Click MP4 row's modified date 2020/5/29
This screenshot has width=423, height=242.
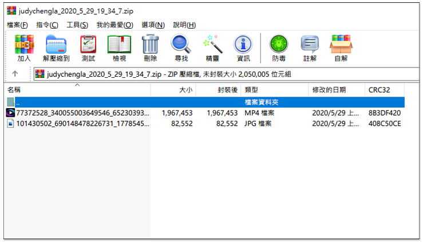pyautogui.click(x=335, y=113)
